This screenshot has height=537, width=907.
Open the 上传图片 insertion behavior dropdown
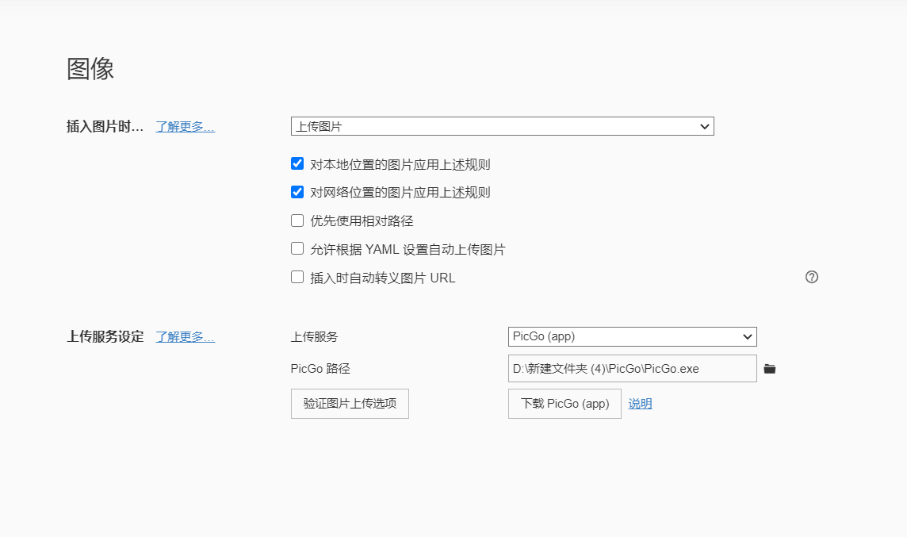pos(502,126)
